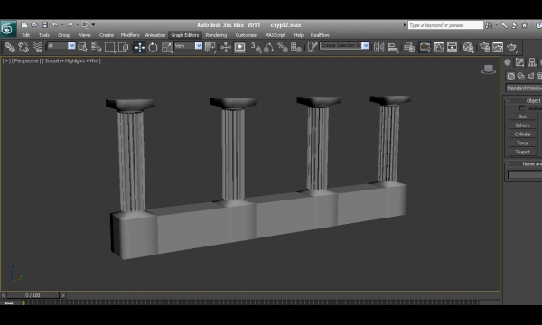Open the Rendered Frame Window icon
542x325 pixels.
coord(498,47)
